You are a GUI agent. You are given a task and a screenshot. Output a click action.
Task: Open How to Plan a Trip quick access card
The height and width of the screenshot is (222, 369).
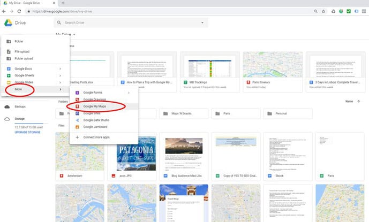click(147, 72)
